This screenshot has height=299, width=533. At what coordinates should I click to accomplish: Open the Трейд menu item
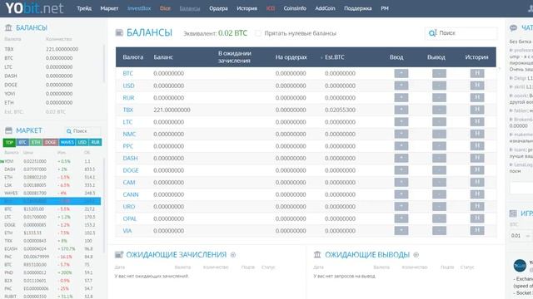coord(84,8)
